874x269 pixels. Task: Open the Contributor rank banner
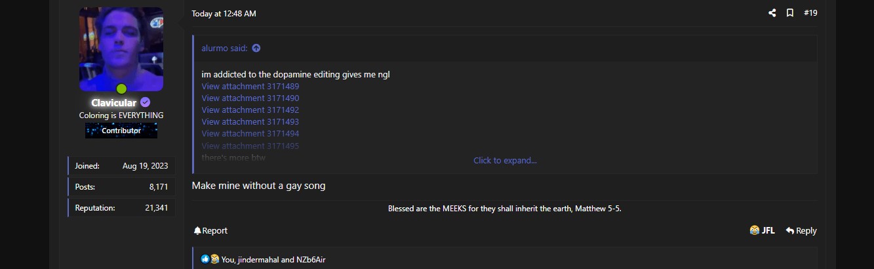click(x=121, y=131)
